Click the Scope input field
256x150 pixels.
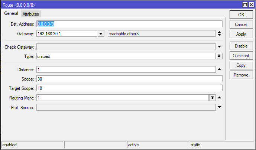[x=129, y=79]
